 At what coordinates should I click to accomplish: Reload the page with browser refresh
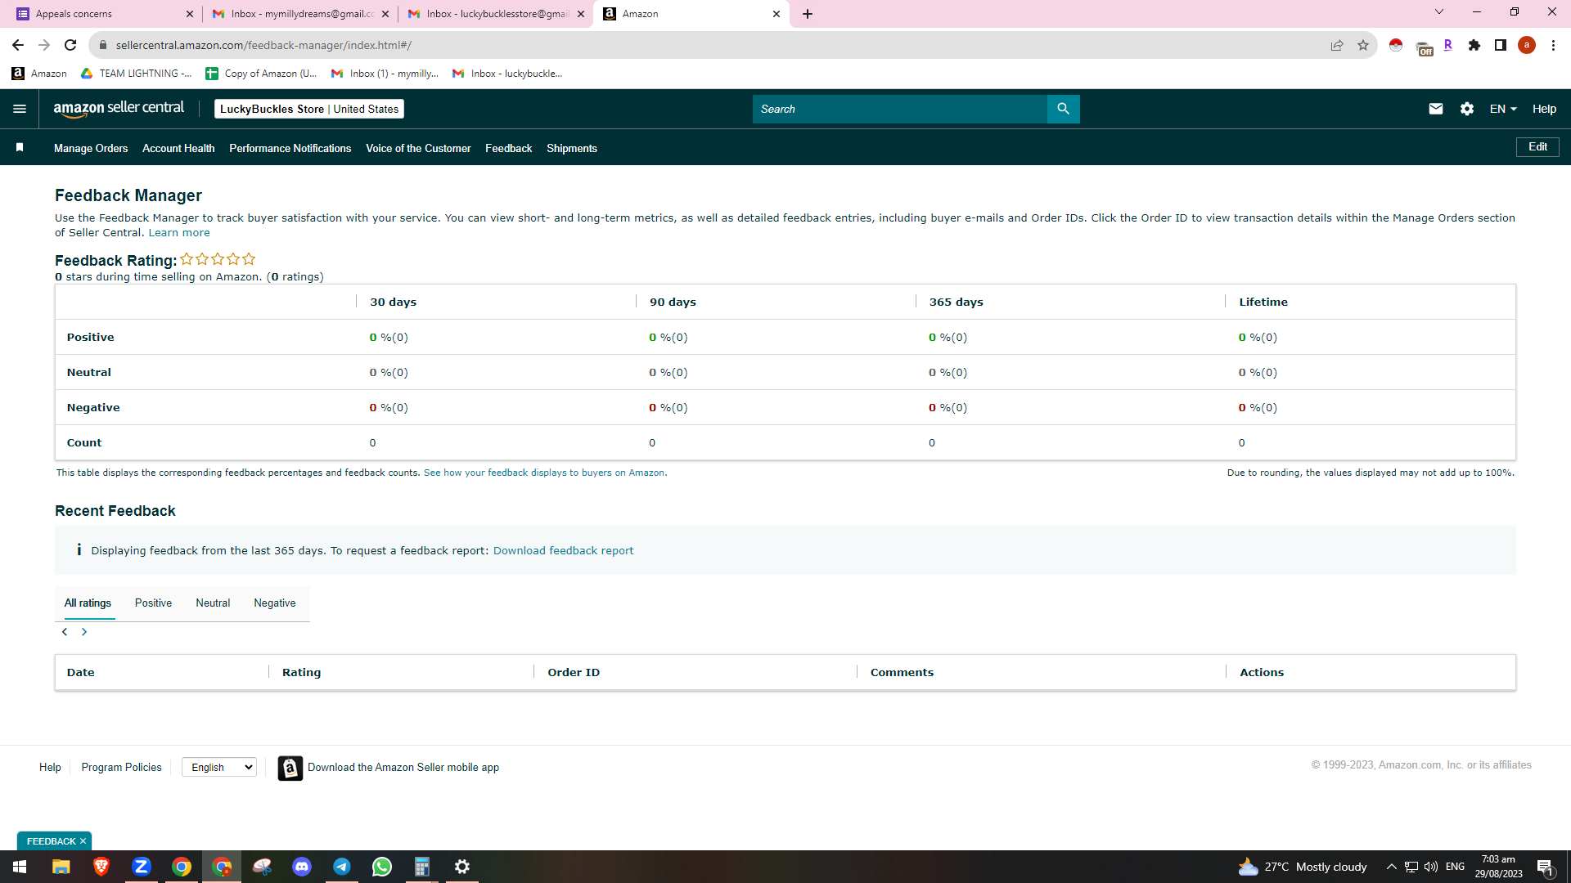tap(70, 45)
